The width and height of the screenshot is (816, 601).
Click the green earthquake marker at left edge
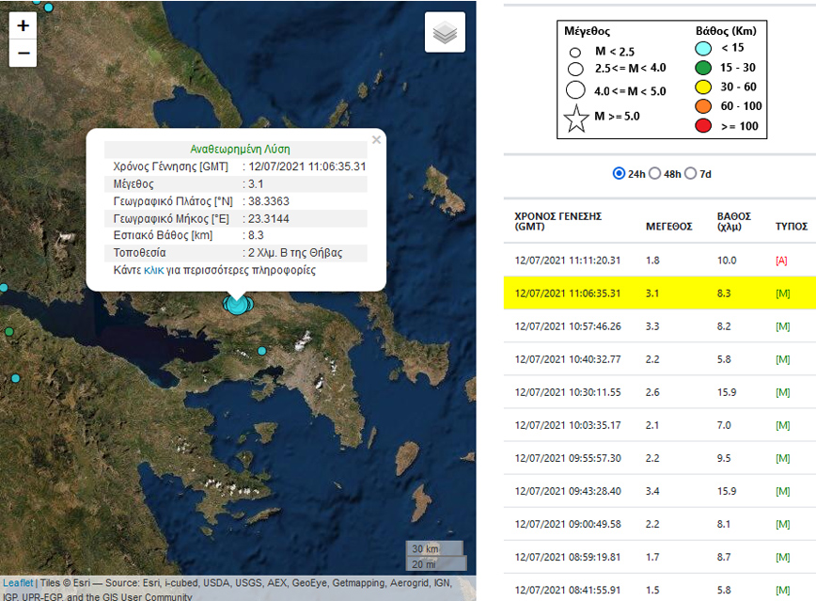[x=9, y=331]
